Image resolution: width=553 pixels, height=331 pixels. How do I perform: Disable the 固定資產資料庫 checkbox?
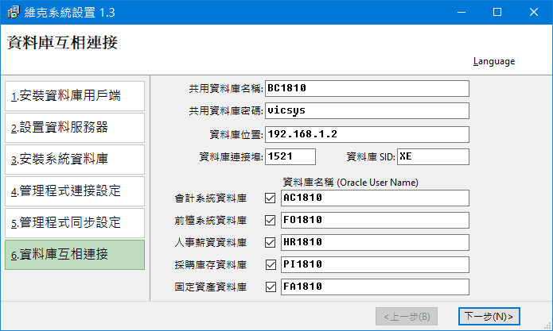271,287
